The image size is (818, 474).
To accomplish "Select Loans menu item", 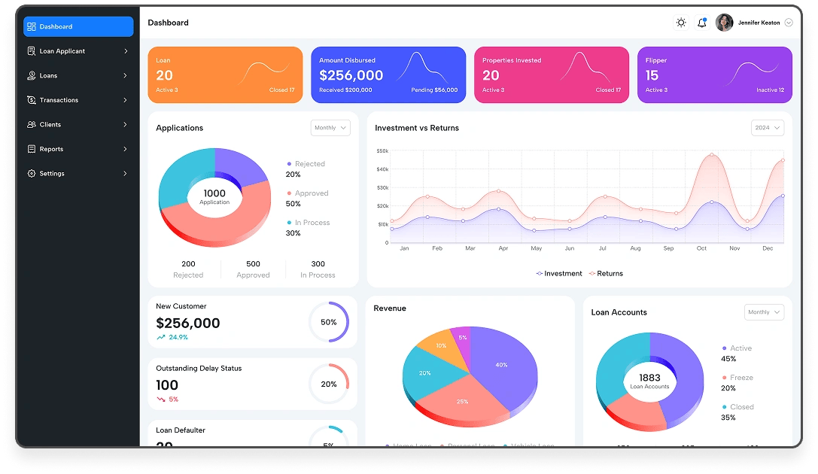I will click(78, 75).
